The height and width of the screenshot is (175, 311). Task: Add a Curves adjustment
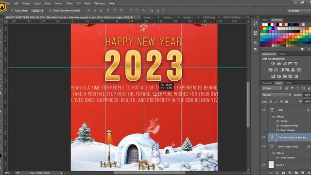285,64
